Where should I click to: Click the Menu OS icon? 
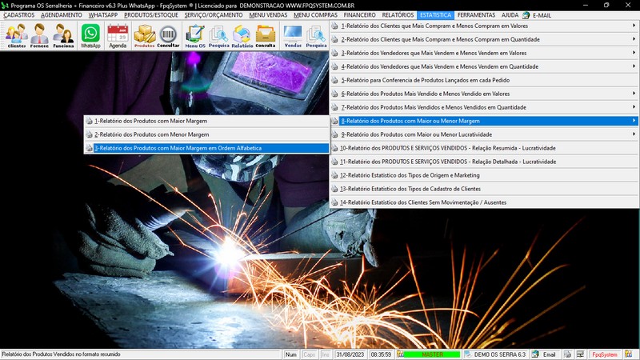pyautogui.click(x=194, y=36)
